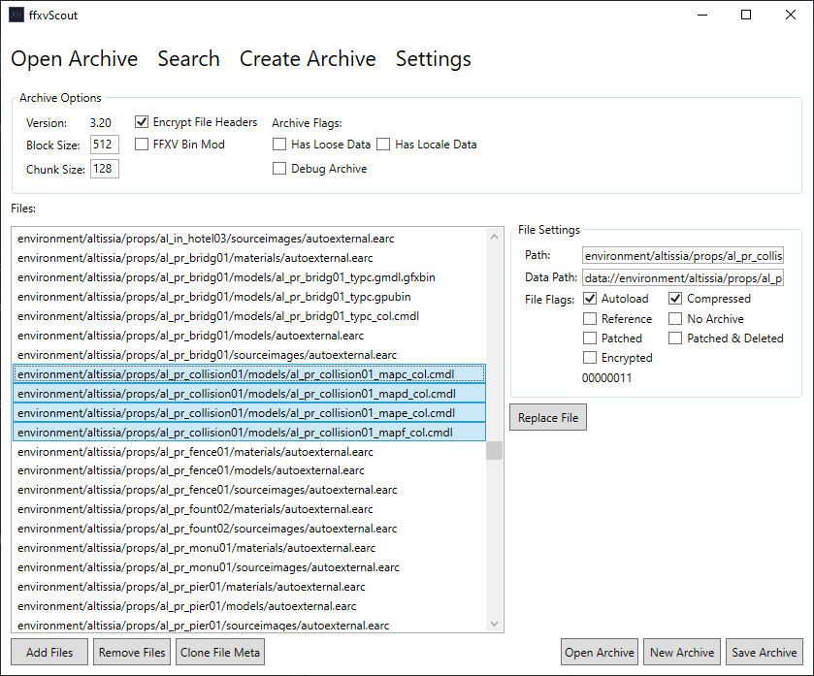814x676 pixels.
Task: Click the Data Path text field
Action: click(682, 278)
